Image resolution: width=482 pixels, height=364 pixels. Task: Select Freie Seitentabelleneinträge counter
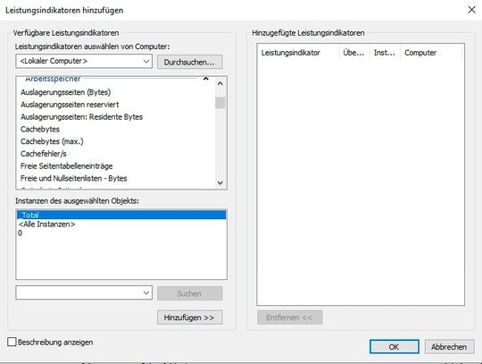66,166
